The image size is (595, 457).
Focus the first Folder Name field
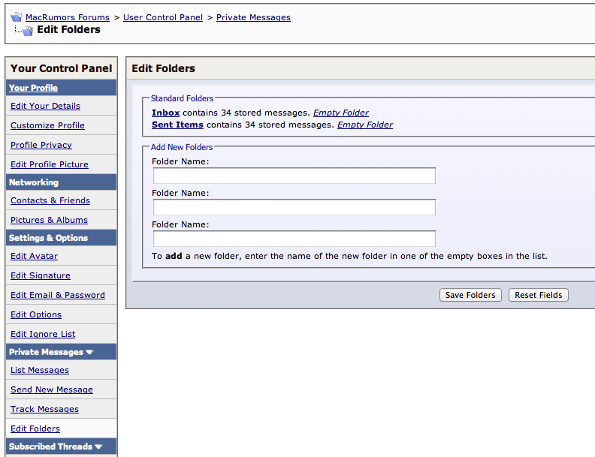click(294, 176)
